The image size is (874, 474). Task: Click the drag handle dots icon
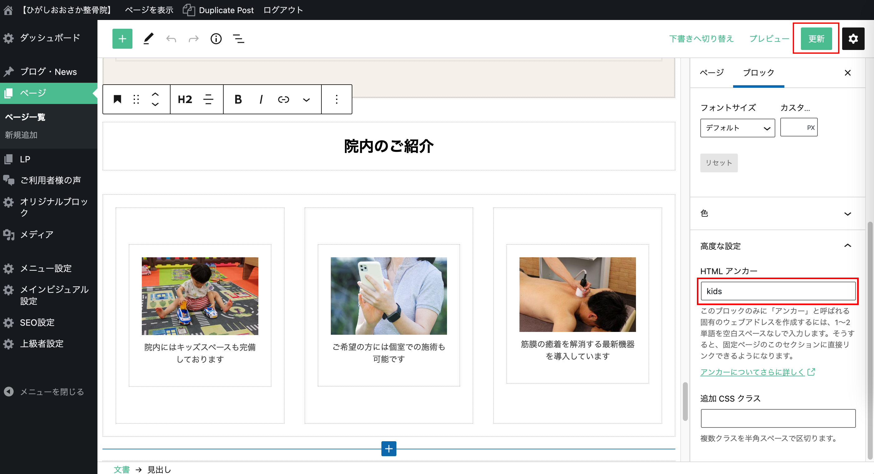click(x=137, y=99)
